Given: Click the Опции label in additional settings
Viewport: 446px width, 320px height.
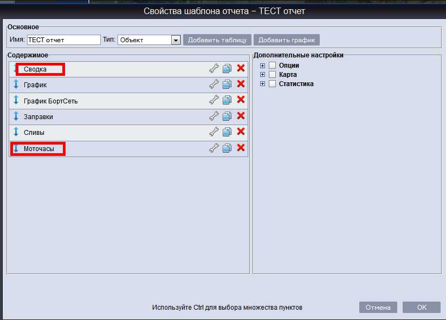Looking at the screenshot, I should coord(289,66).
